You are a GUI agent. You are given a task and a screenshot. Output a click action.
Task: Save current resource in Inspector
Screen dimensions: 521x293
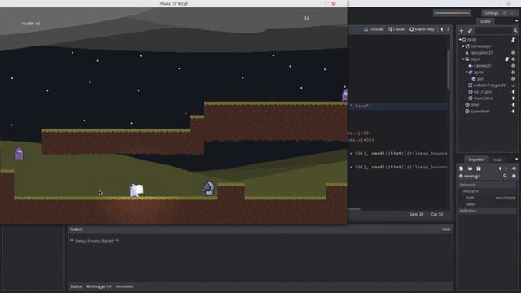(479, 168)
